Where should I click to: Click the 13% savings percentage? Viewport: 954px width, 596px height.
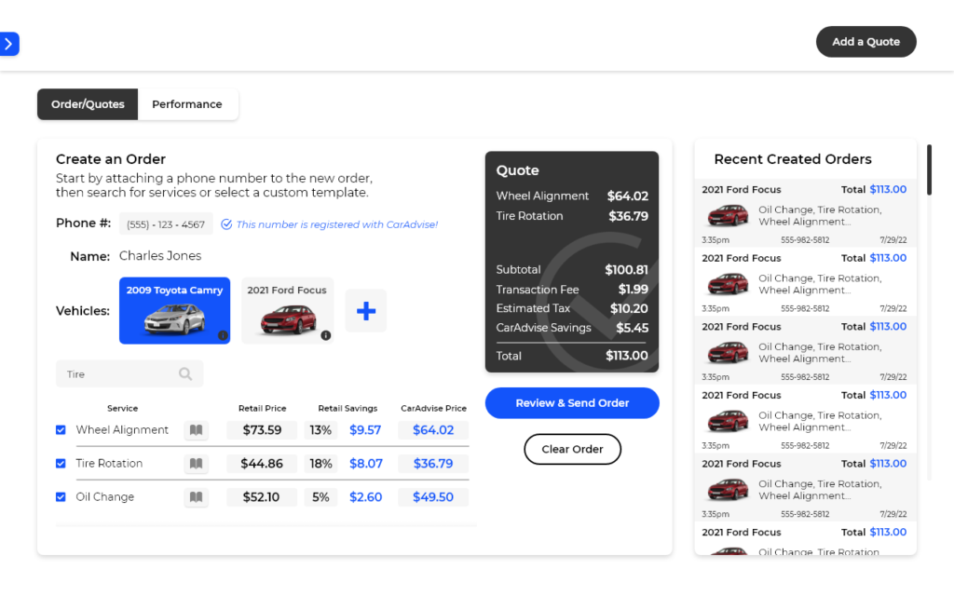(x=320, y=430)
